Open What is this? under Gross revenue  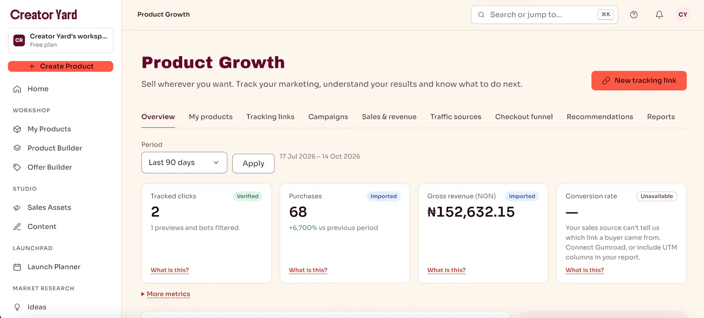(x=447, y=270)
